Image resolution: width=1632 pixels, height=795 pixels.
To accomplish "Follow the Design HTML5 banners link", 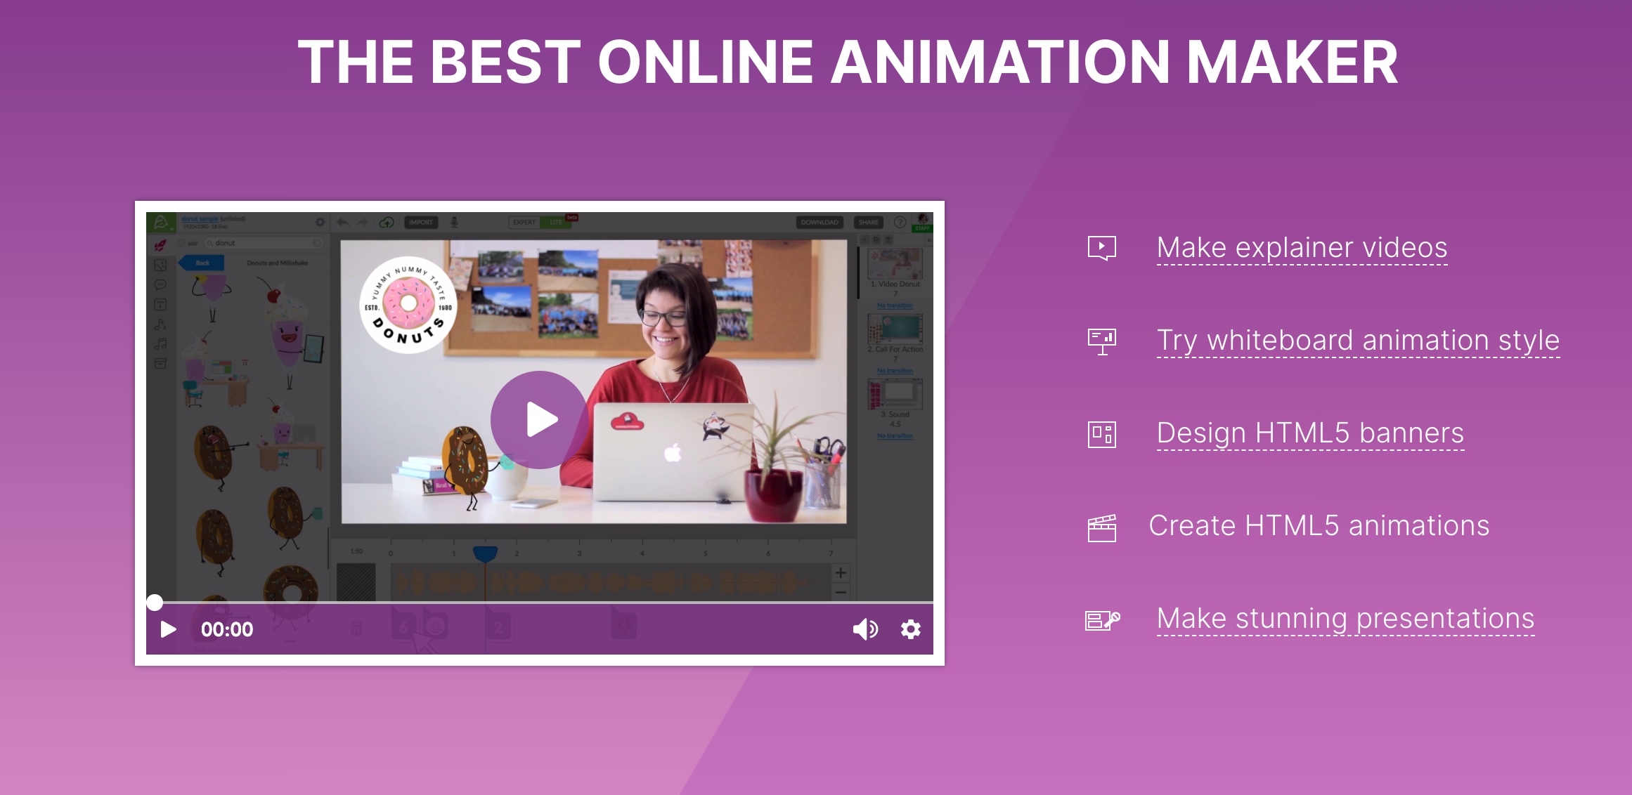I will 1310,433.
